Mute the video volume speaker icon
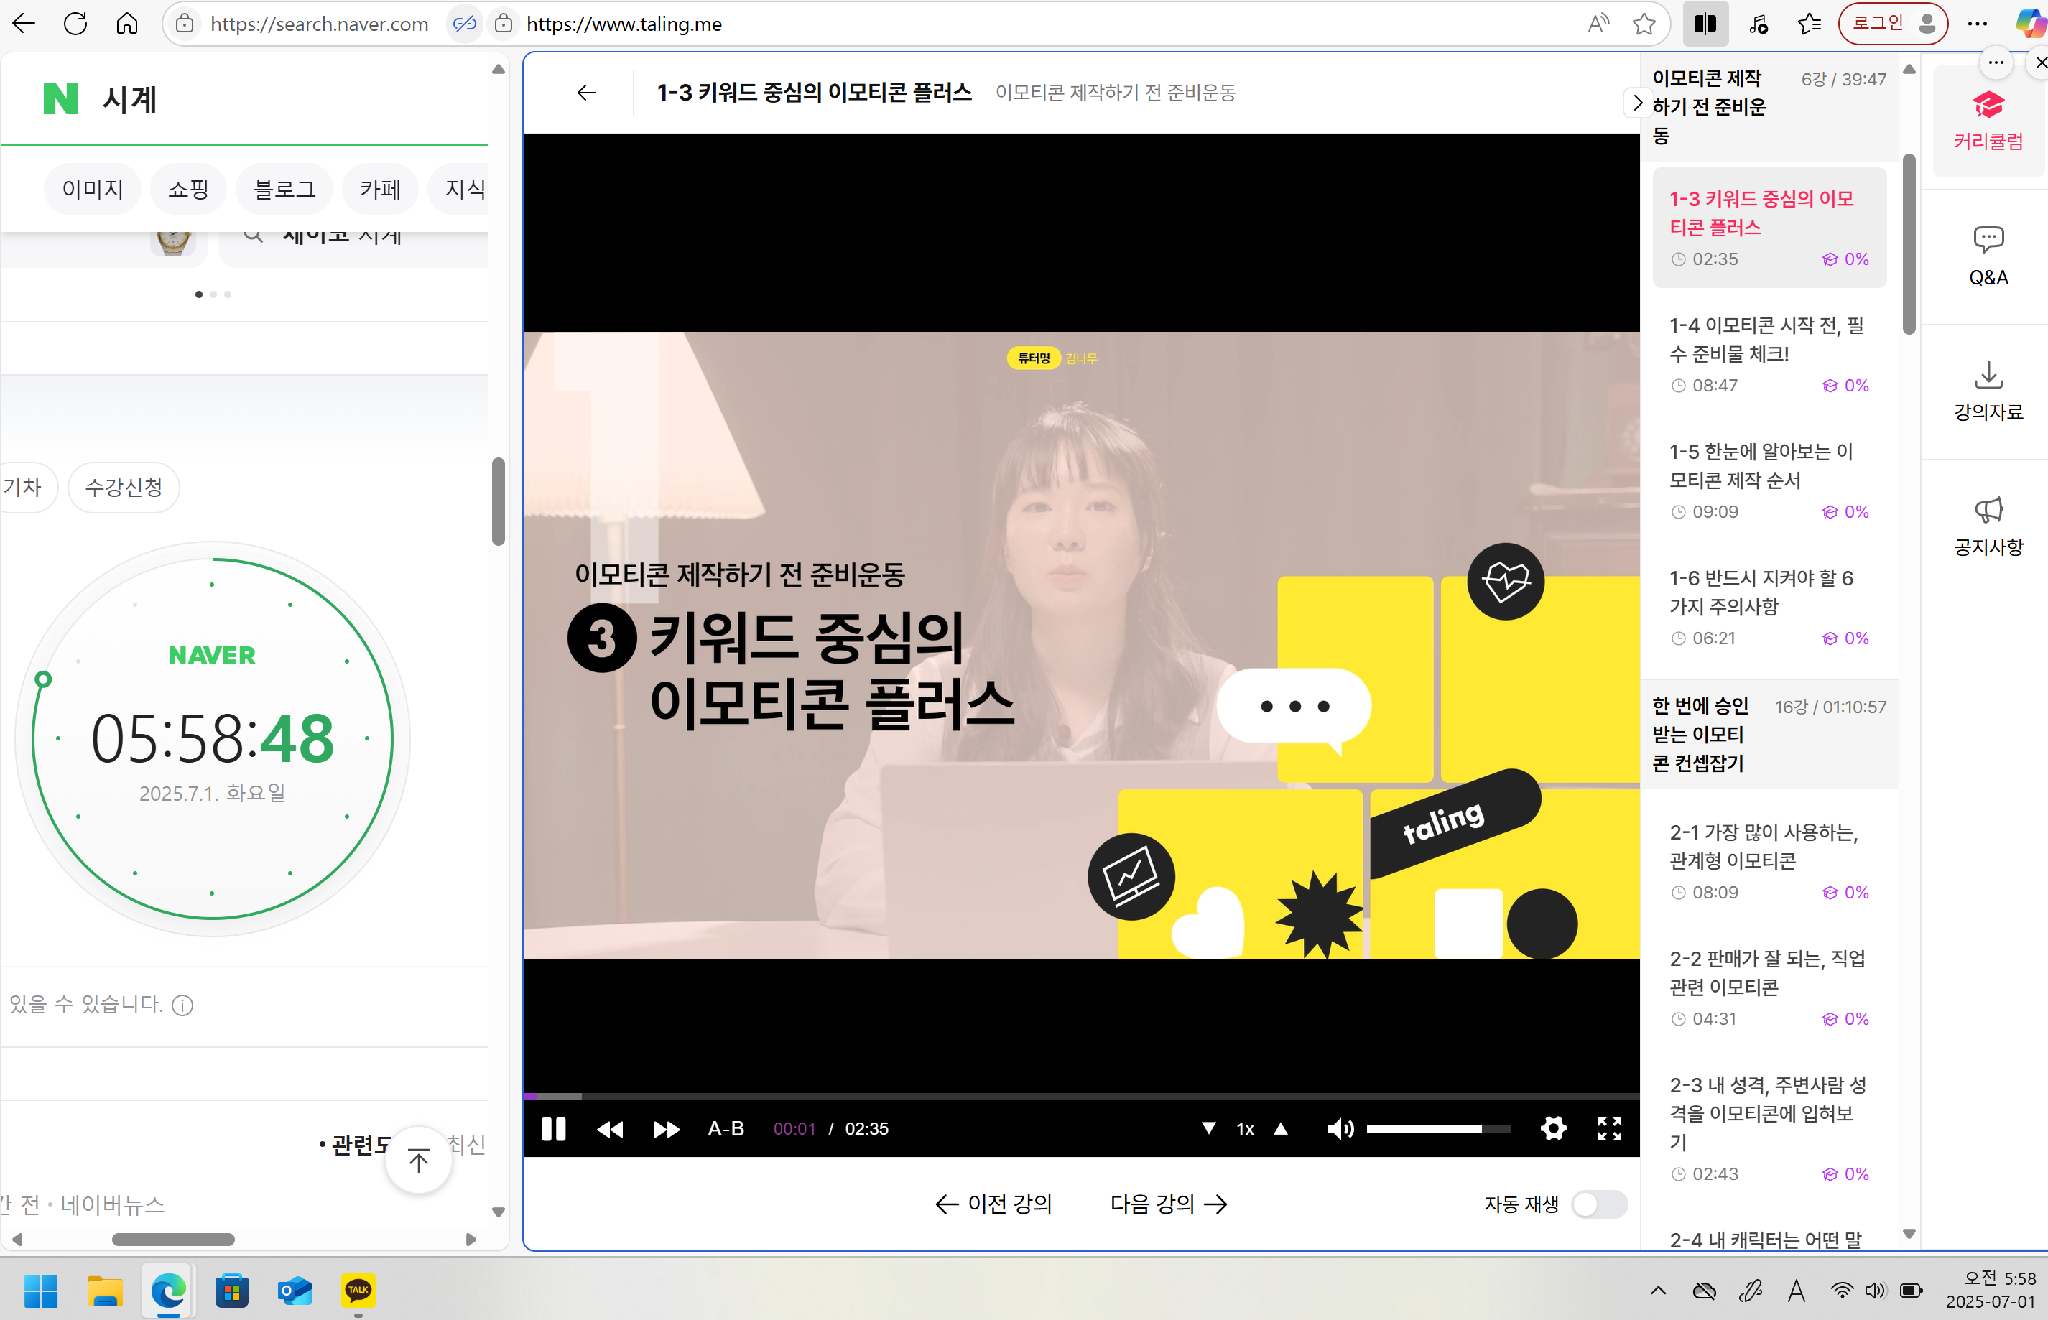 1340,1129
